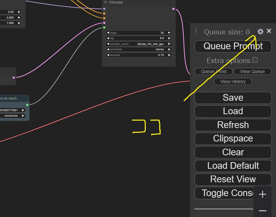This screenshot has width=276, height=217.
Task: Click Queue Front button
Action: pyautogui.click(x=214, y=71)
